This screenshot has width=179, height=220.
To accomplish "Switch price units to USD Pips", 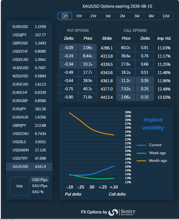I will [x=40, y=180].
